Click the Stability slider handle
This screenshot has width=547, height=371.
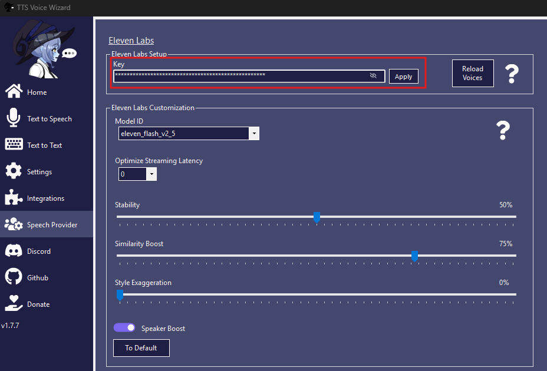click(x=317, y=217)
